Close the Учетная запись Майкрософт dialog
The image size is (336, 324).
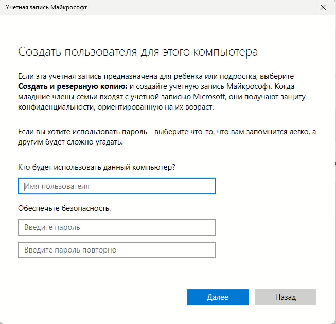(x=323, y=7)
